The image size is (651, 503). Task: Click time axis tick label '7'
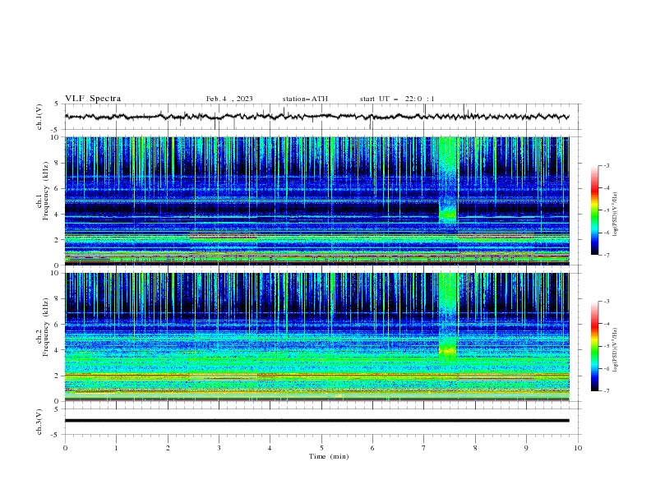424,448
